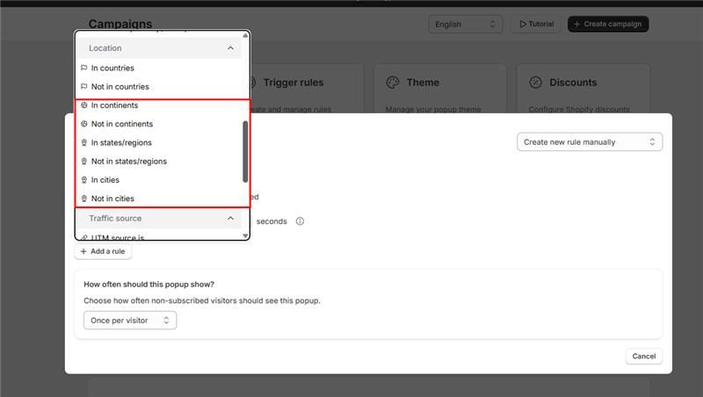Click the scroll-down arrow of the rule list
The width and height of the screenshot is (703, 397).
click(x=245, y=235)
